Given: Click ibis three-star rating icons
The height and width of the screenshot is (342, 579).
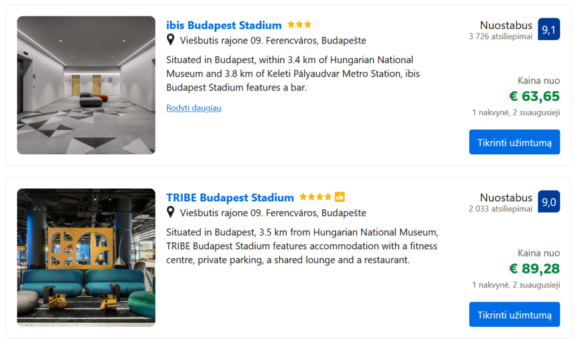Looking at the screenshot, I should (x=299, y=25).
